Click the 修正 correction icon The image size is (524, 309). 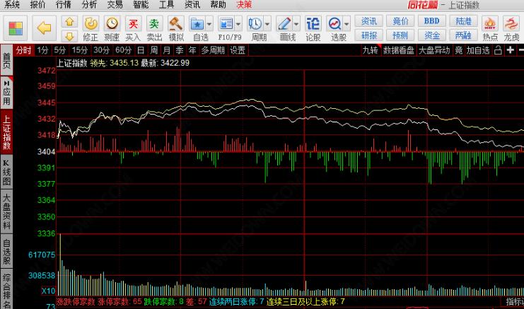click(x=91, y=28)
